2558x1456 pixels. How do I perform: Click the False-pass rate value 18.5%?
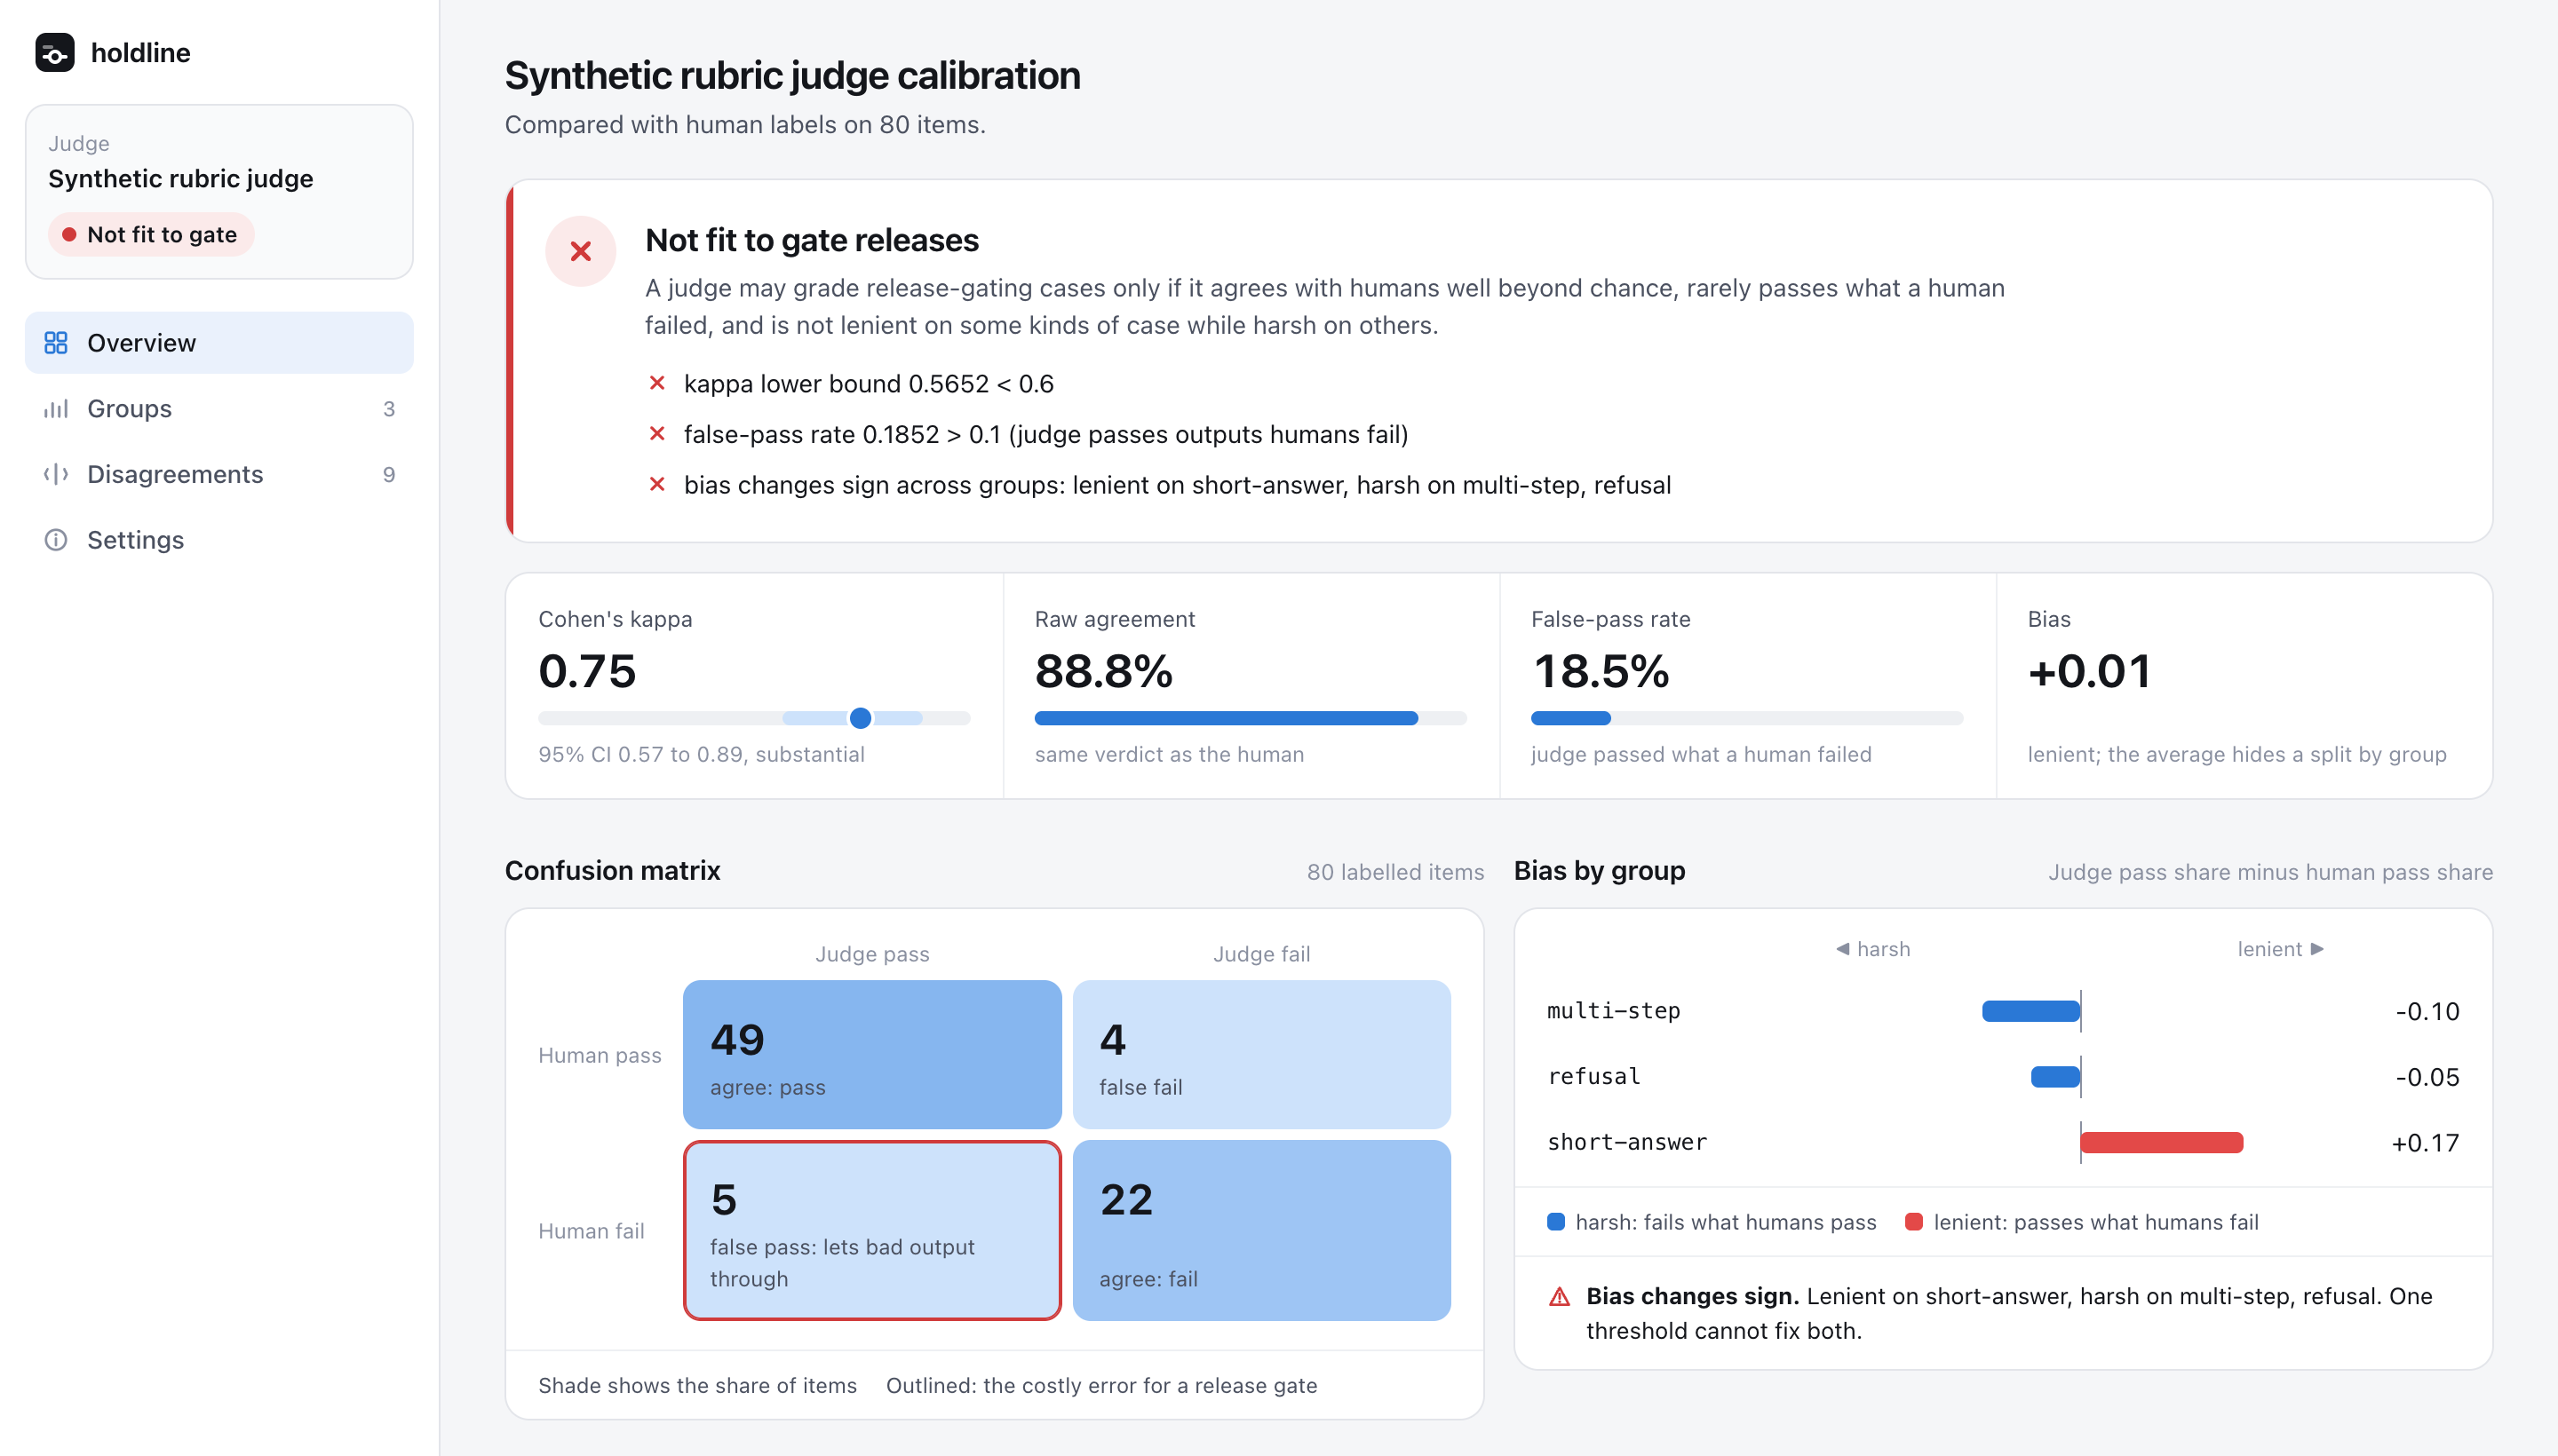pyautogui.click(x=1601, y=671)
